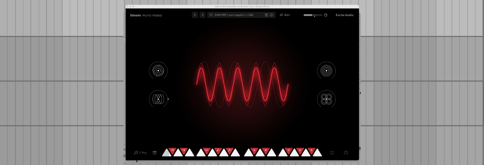Open the Edit page
This screenshot has height=165, width=484.
click(285, 15)
